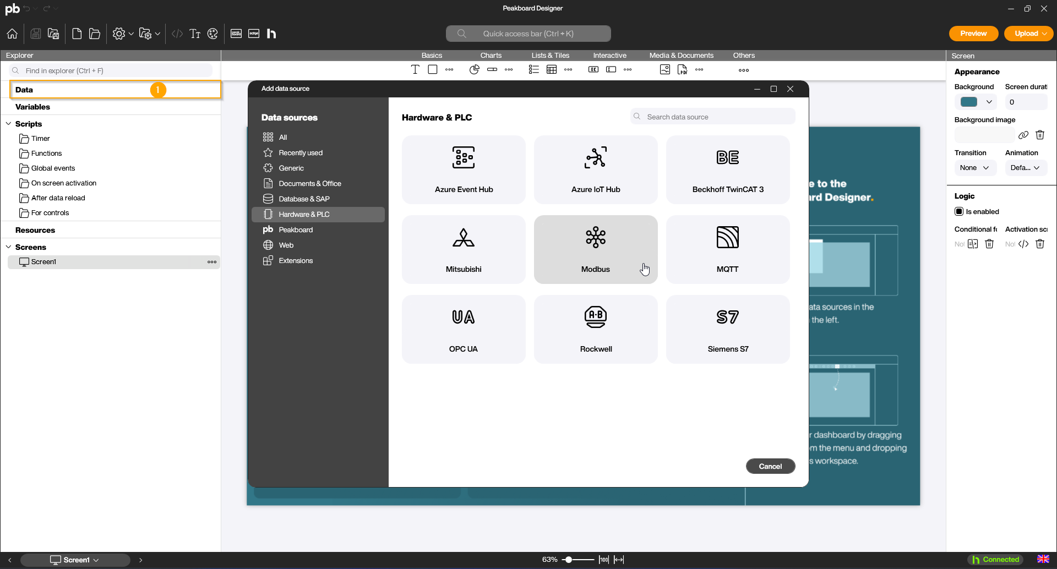
Task: Create a new project file icon
Action: click(x=77, y=34)
